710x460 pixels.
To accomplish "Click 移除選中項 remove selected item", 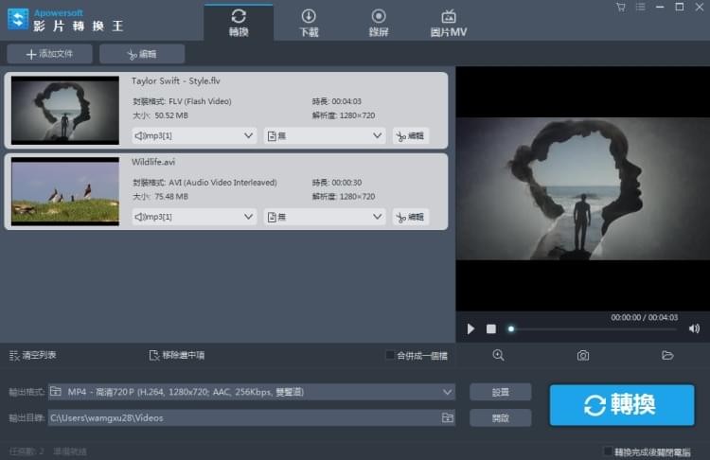I will [x=177, y=356].
